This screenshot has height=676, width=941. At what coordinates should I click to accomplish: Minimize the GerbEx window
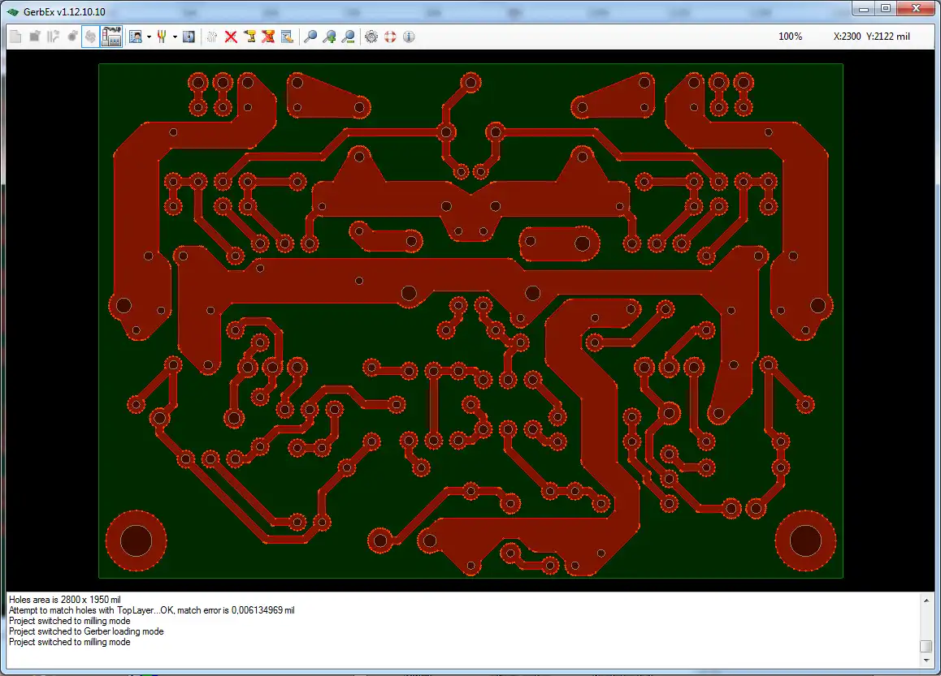(864, 8)
